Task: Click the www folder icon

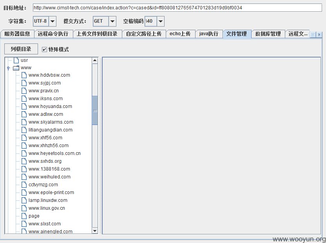Action: tap(16, 68)
